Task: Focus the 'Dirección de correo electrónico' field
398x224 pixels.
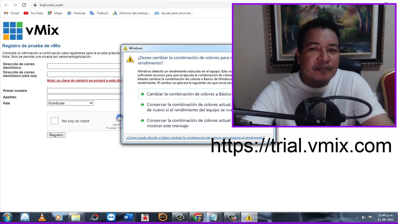Action: point(84,66)
